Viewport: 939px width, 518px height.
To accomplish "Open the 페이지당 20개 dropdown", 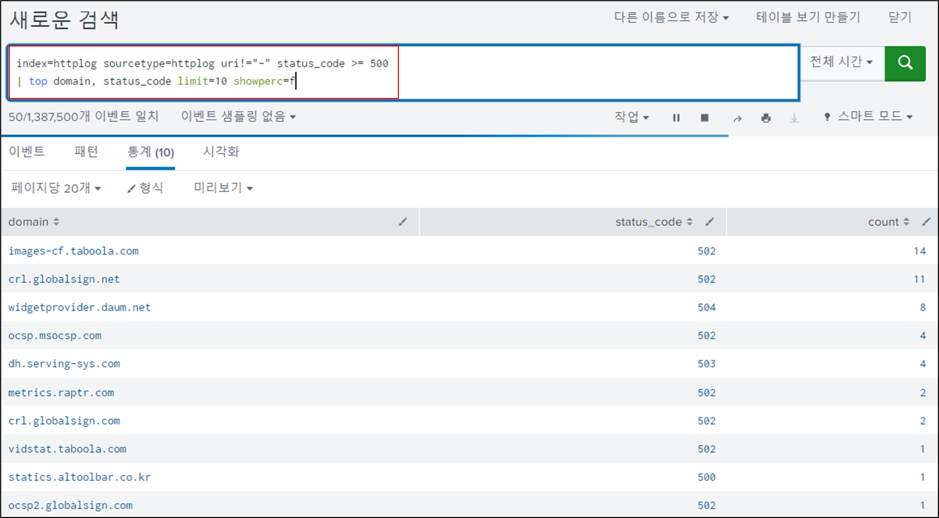I will tap(56, 188).
